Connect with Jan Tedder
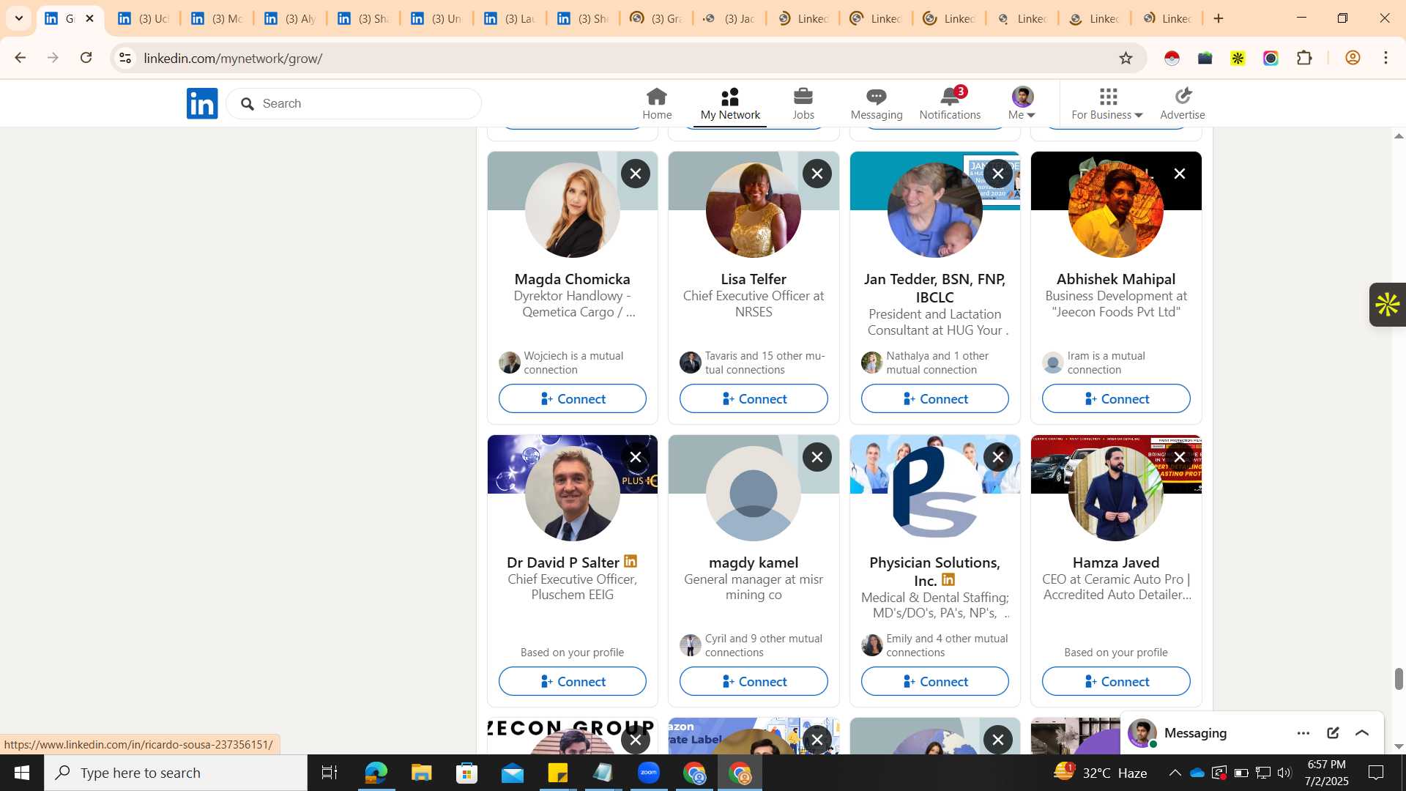Image resolution: width=1406 pixels, height=791 pixels. point(935,398)
